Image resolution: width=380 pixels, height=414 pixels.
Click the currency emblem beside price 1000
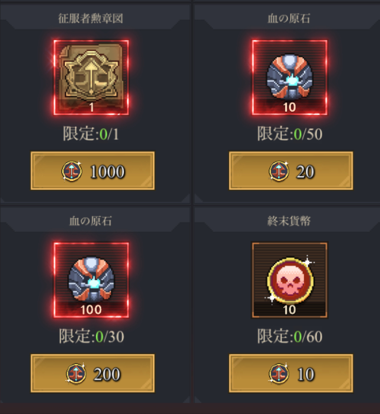tap(72, 171)
